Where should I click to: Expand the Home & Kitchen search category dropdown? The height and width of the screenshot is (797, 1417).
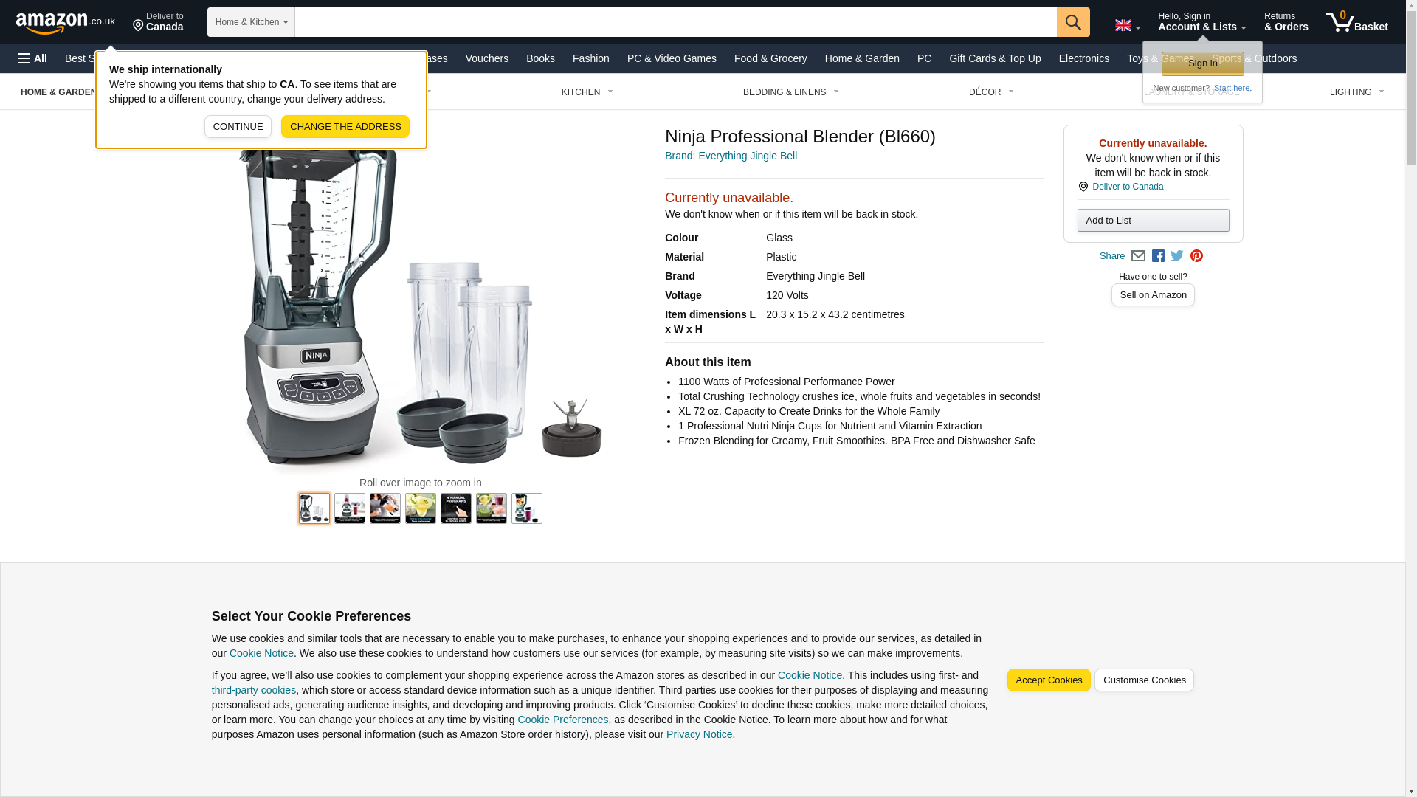[251, 22]
